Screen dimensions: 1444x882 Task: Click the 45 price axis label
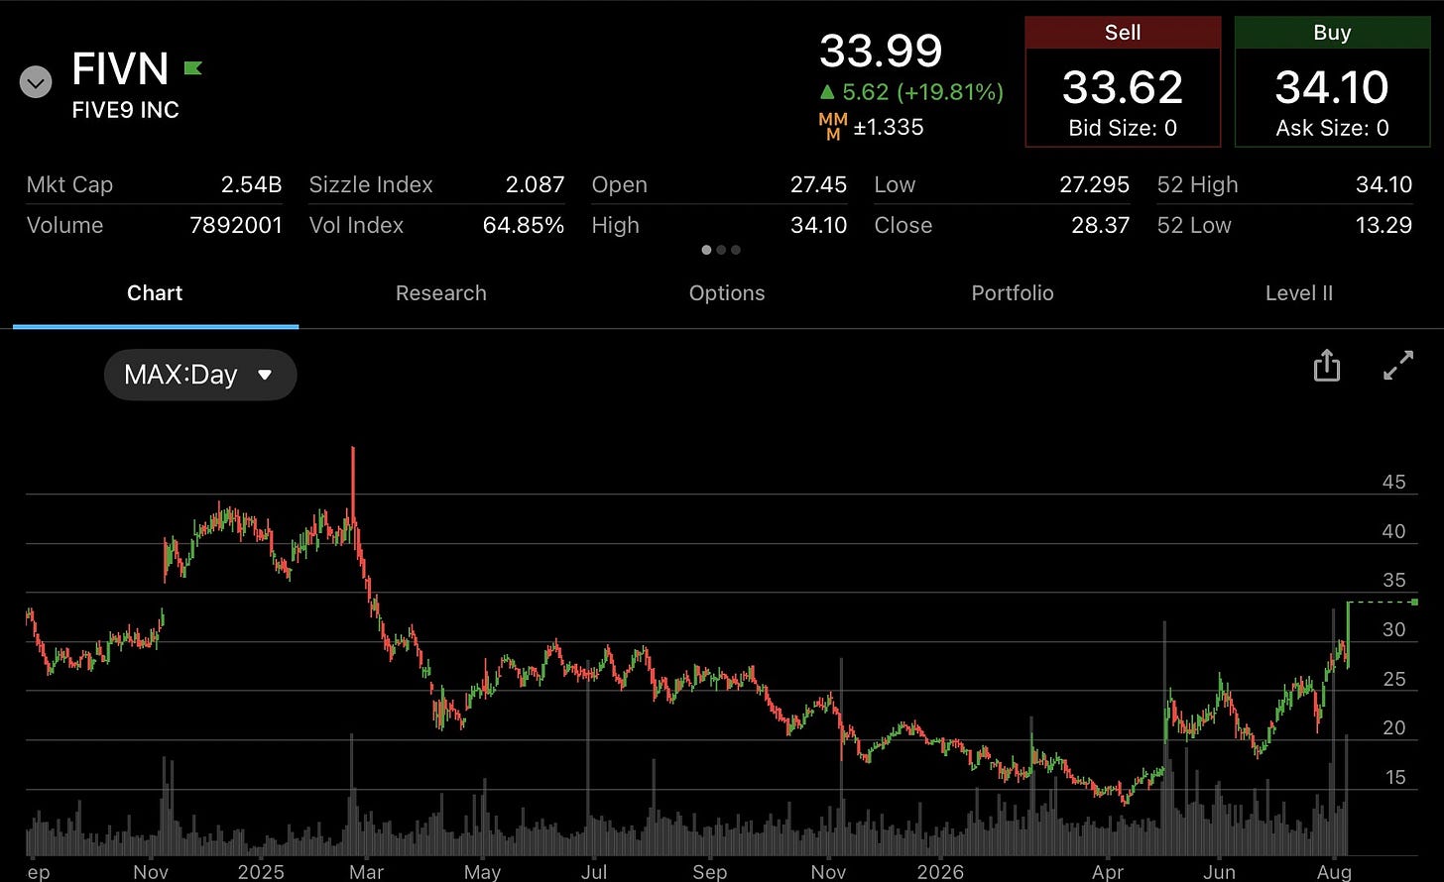click(1393, 483)
